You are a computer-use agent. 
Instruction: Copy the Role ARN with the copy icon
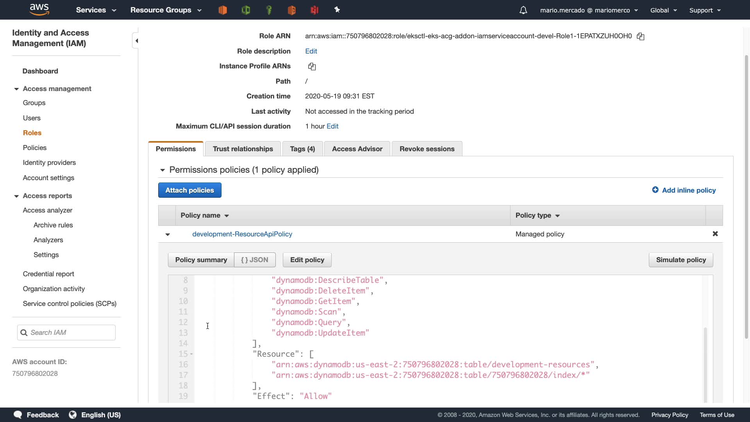pos(640,36)
